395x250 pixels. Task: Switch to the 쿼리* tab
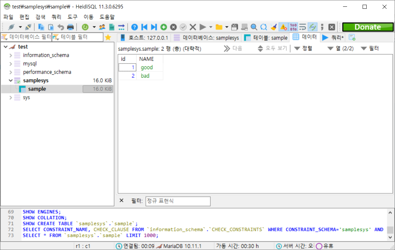point(333,37)
